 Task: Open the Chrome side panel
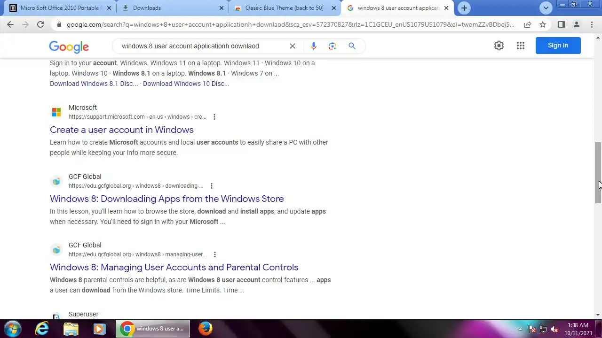pos(561,24)
